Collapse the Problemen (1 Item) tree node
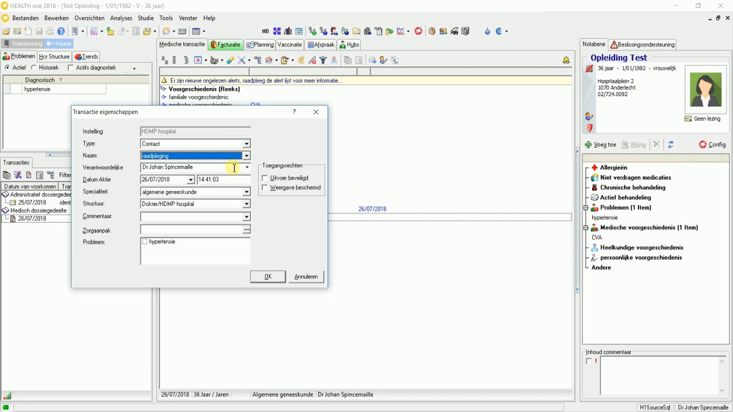Image resolution: width=733 pixels, height=412 pixels. 586,208
